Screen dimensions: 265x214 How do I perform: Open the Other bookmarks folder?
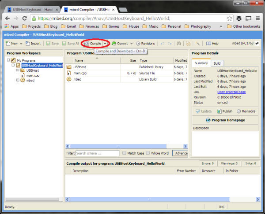[243, 26]
